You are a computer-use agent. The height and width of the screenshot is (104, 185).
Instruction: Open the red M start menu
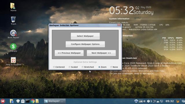3,101
